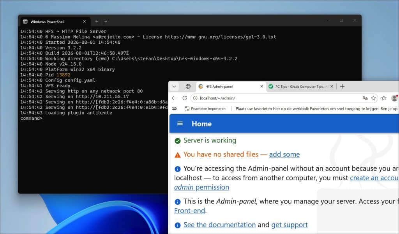The height and width of the screenshot is (234, 399).
Task: Open the browser tab actions chevron
Action: pos(174,87)
